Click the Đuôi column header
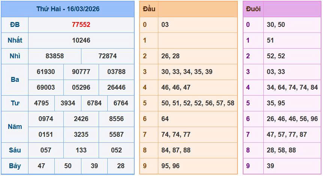323x176 pixels. pyautogui.click(x=253, y=9)
